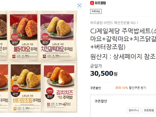The height and width of the screenshot is (117, 156).
Task: Open the 하프클럽 brand name link
Action: pyautogui.click(x=100, y=3)
